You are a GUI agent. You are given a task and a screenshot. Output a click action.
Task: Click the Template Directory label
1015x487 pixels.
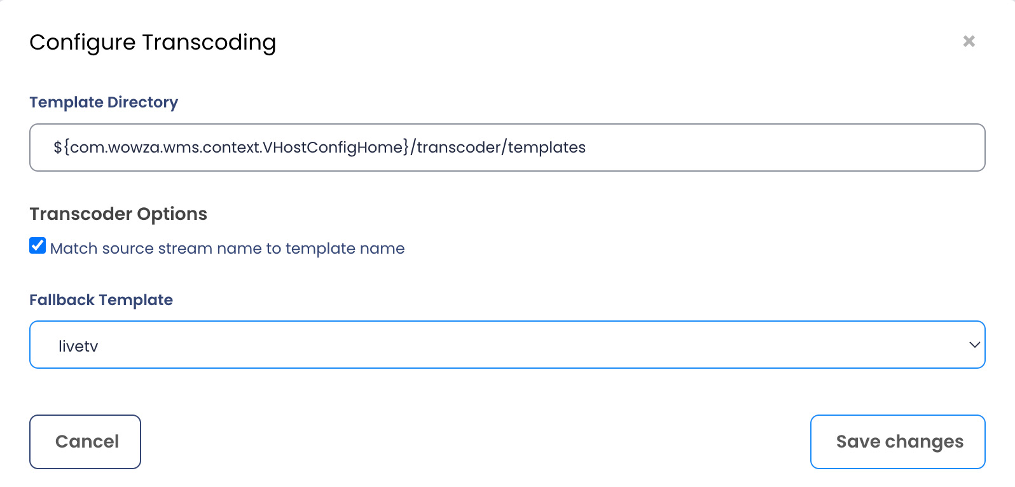tap(104, 102)
